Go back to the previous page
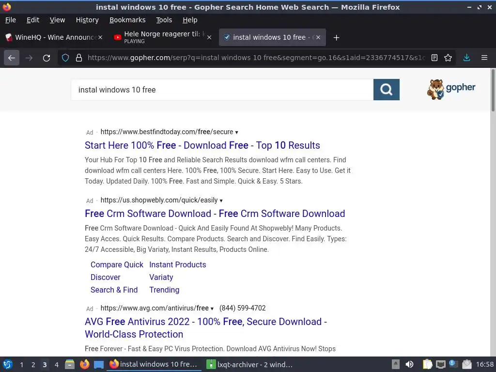 [x=12, y=58]
